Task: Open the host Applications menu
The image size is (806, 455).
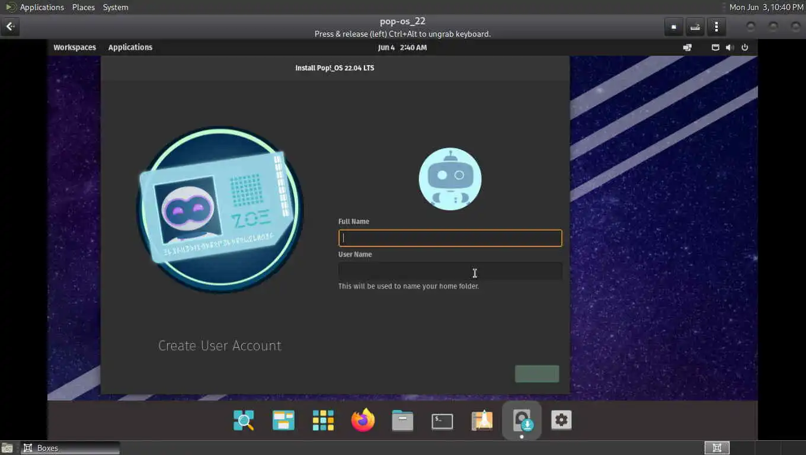Action: (41, 7)
